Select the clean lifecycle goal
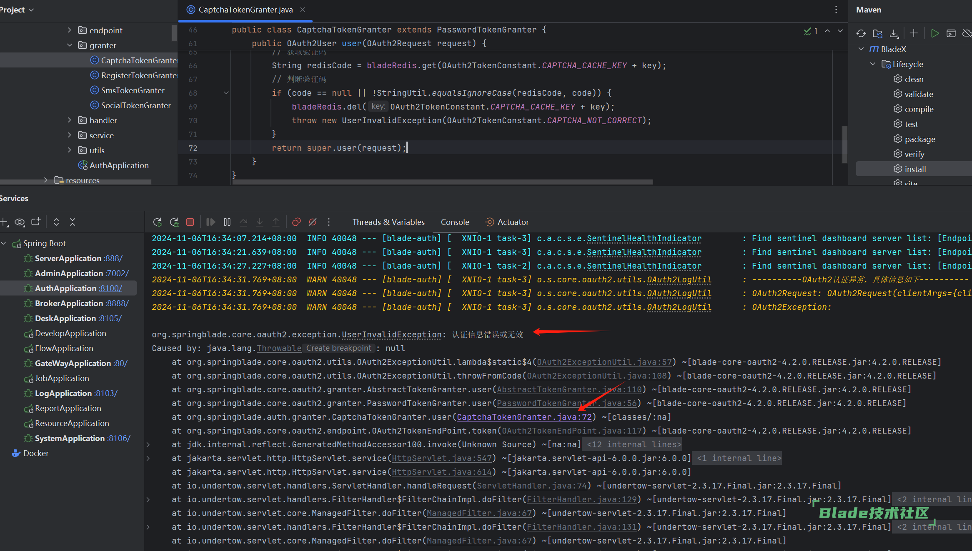 coord(914,79)
